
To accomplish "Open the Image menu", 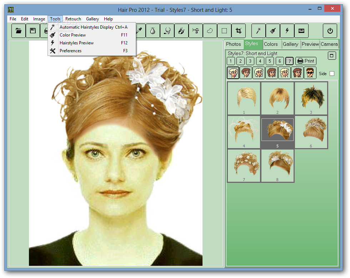I will tap(39, 19).
